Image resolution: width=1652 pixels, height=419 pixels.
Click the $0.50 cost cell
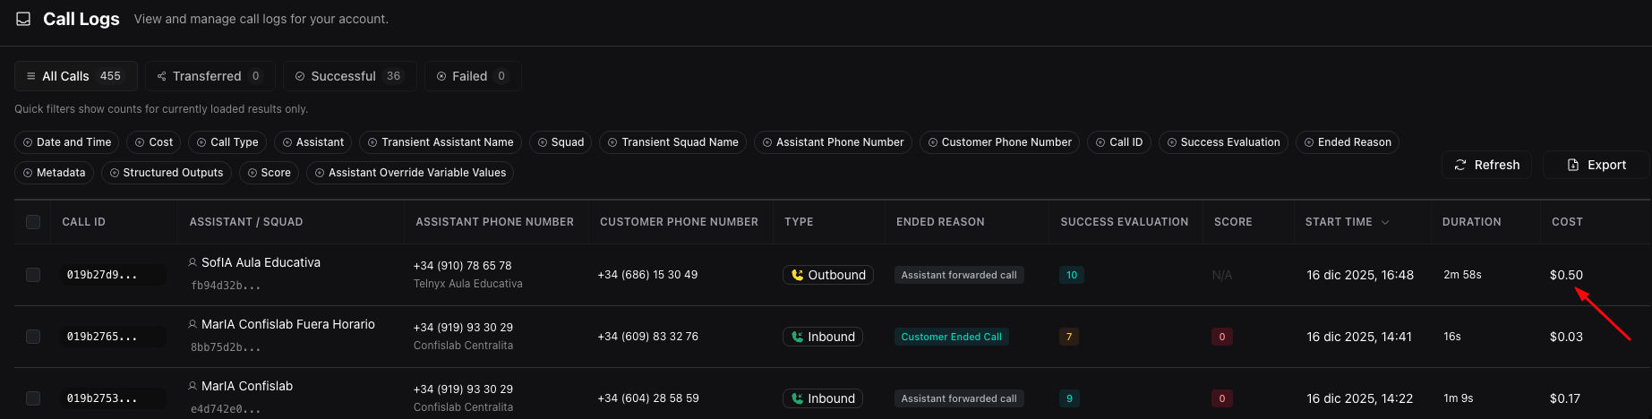click(x=1566, y=275)
